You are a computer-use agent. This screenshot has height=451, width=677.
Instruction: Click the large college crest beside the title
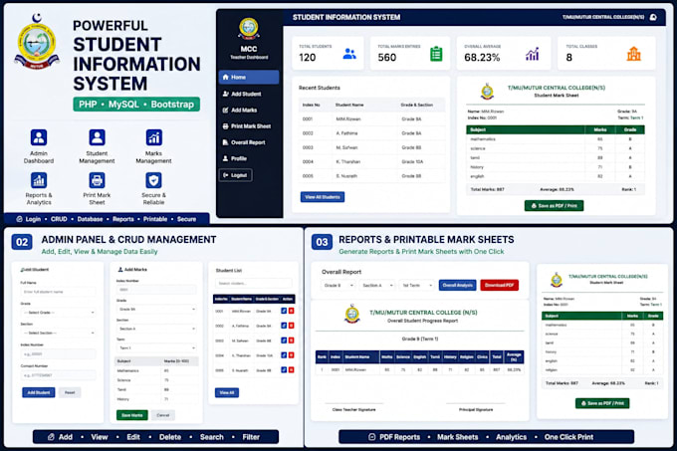[x=37, y=42]
